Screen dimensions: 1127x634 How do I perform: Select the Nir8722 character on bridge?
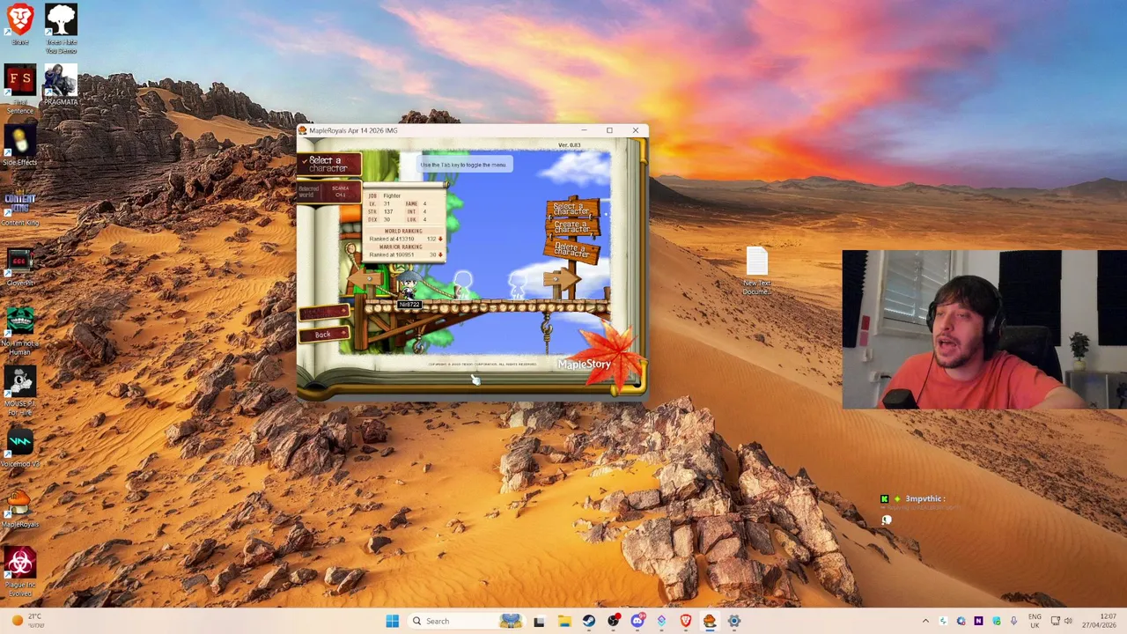409,287
